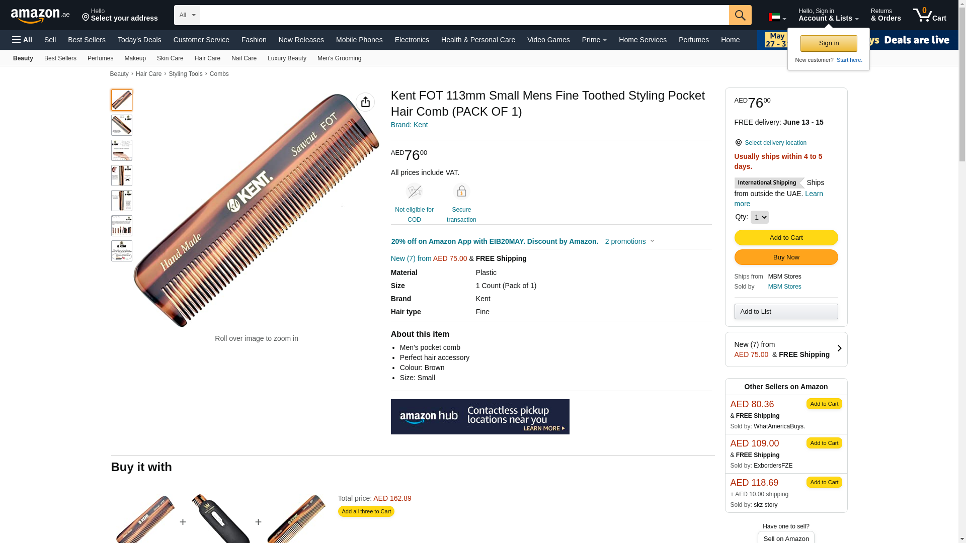Click the Not eligible for COD icon

click(x=414, y=192)
